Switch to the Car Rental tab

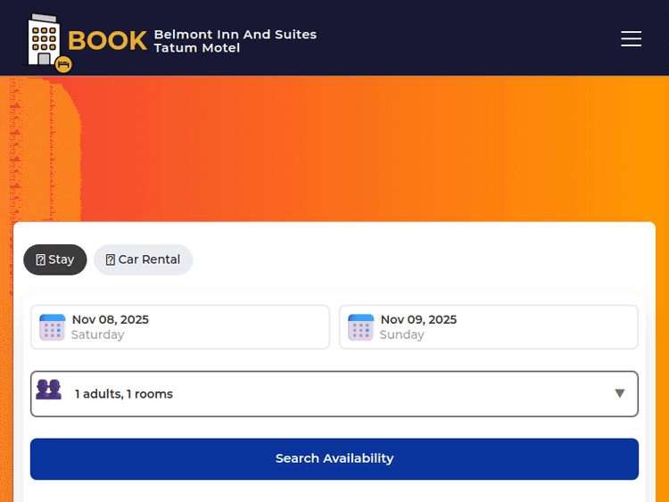point(144,259)
